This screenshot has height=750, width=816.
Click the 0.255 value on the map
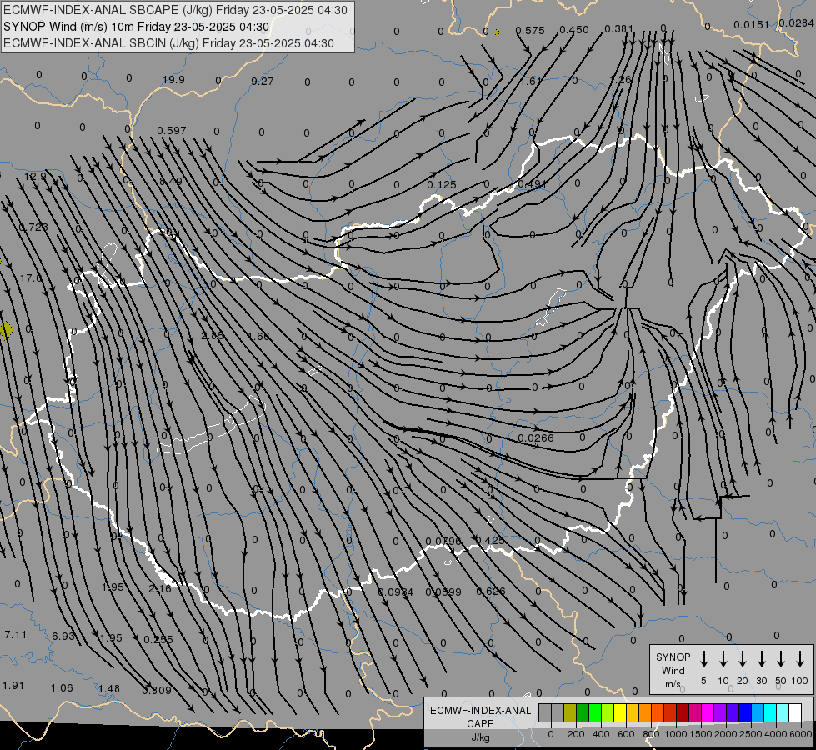pyautogui.click(x=158, y=640)
